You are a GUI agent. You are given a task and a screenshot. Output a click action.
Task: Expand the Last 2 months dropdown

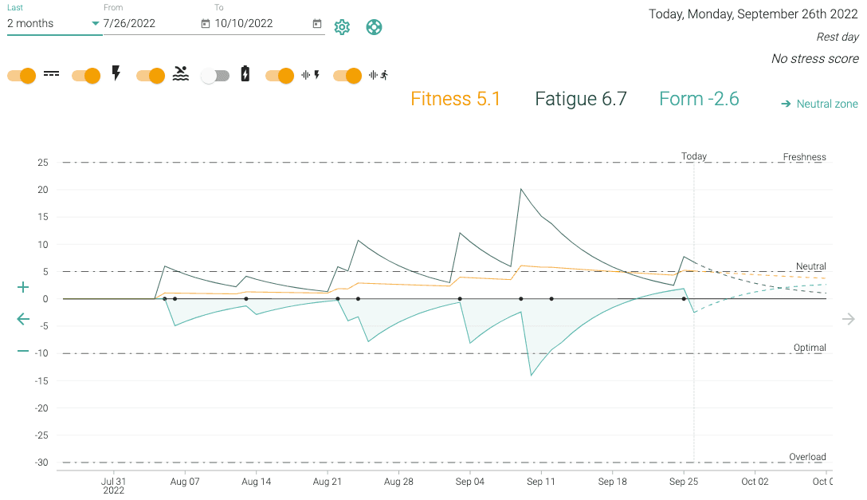(53, 23)
